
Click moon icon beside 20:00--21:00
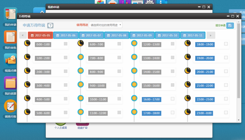188,71
